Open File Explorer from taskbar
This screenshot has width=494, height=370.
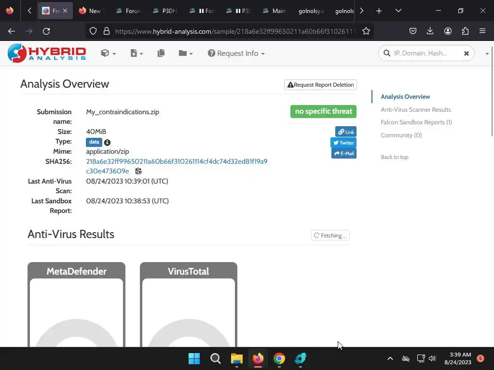tap(236, 358)
